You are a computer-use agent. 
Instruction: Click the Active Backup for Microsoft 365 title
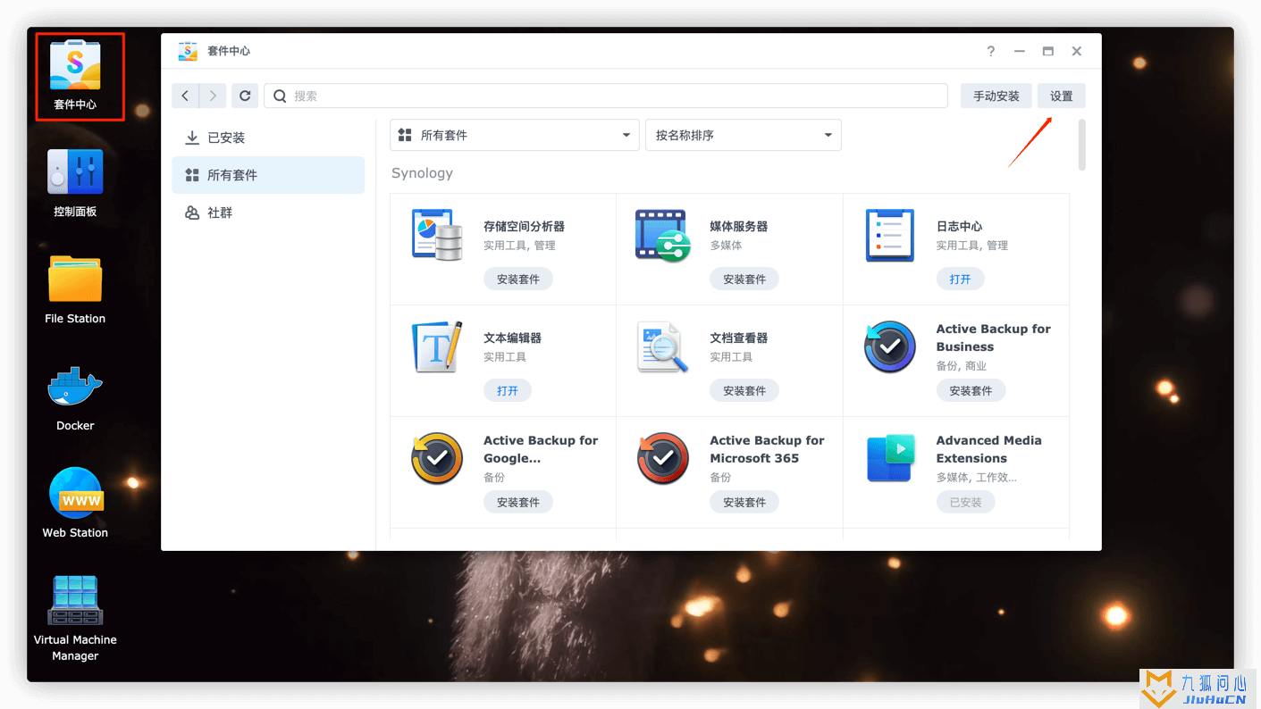[x=767, y=449]
